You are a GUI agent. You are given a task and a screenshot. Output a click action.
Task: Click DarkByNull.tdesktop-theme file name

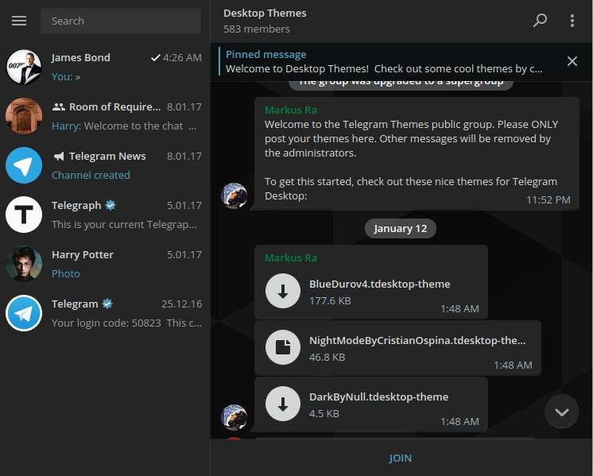379,397
